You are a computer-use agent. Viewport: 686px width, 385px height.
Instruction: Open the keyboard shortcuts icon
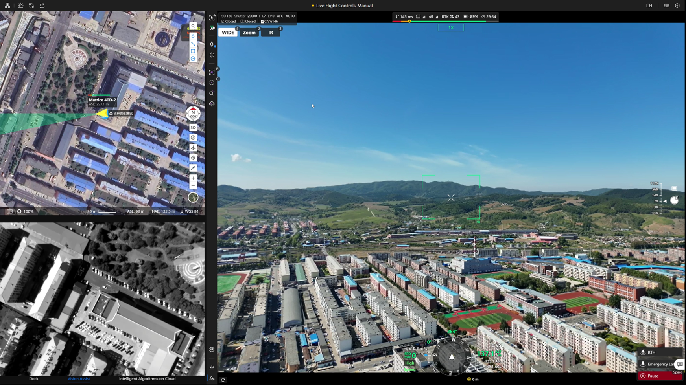point(666,5)
